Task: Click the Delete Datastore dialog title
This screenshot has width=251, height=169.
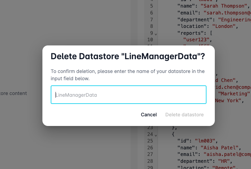Action: 128,57
